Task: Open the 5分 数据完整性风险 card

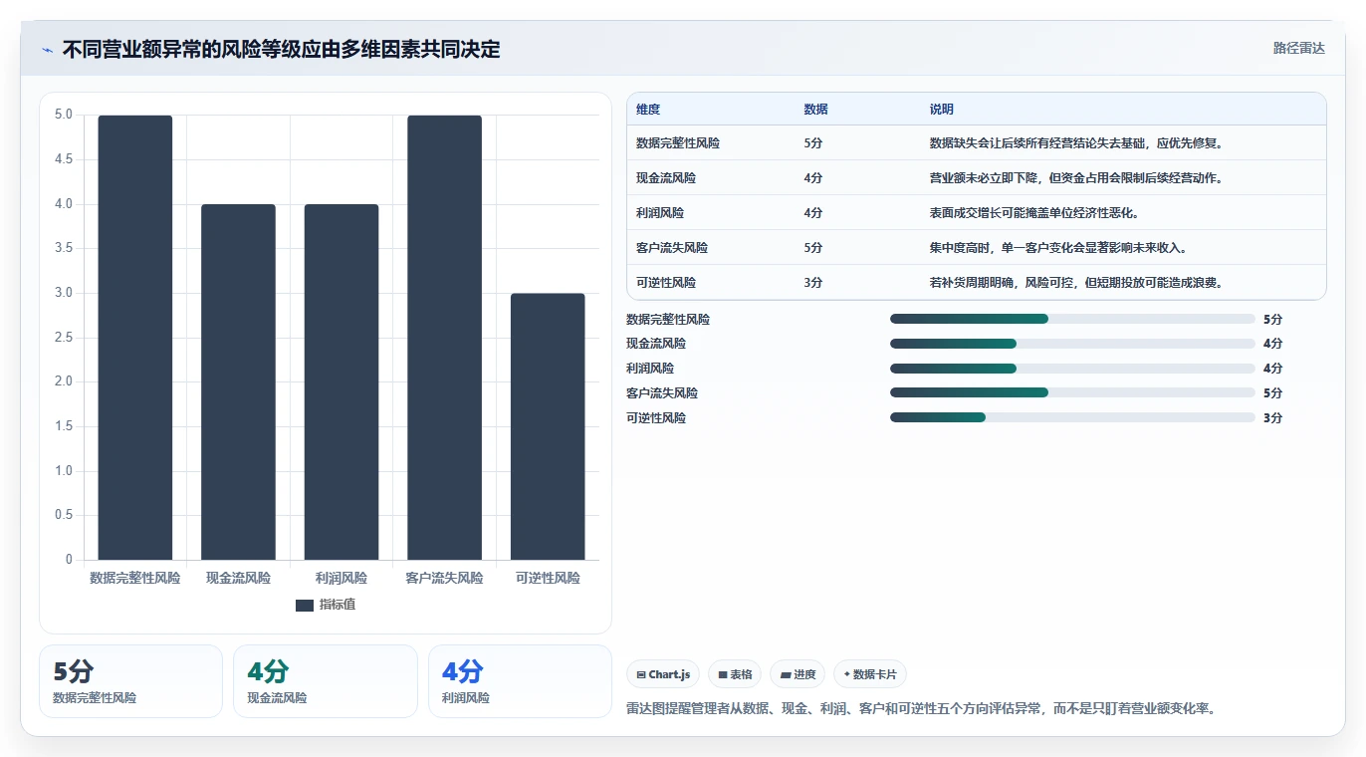Action: 130,681
